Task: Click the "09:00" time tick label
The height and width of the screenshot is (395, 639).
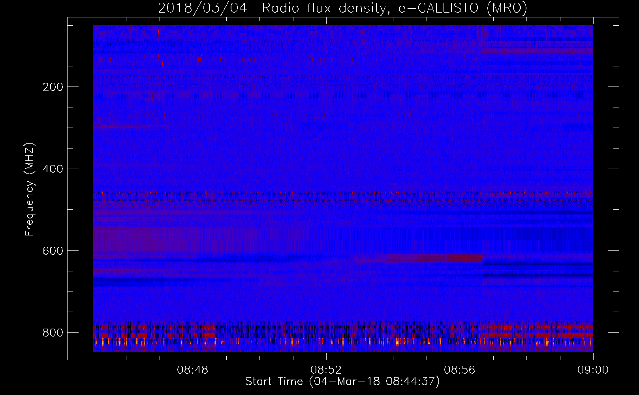Action: (x=593, y=370)
